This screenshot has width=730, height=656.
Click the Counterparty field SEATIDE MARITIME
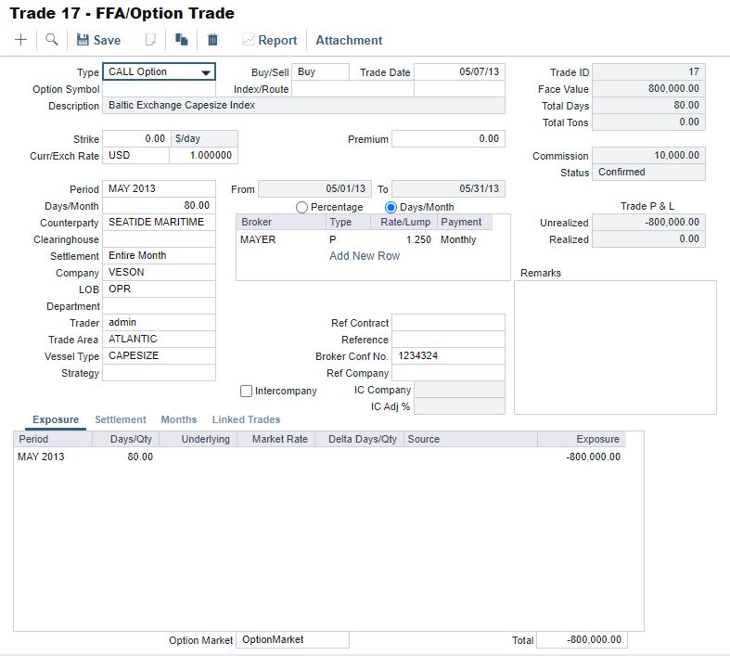coord(159,223)
